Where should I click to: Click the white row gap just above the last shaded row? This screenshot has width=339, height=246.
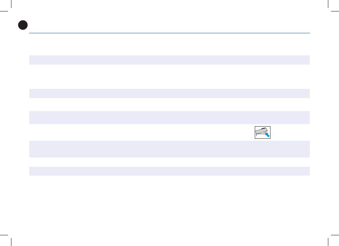169,162
